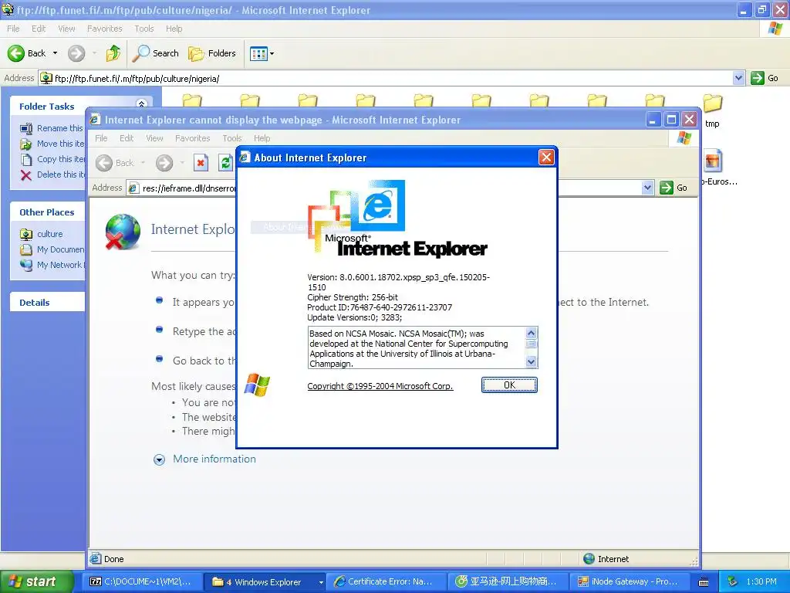The height and width of the screenshot is (593, 790).
Task: Open My Network Places link
Action: click(x=52, y=265)
